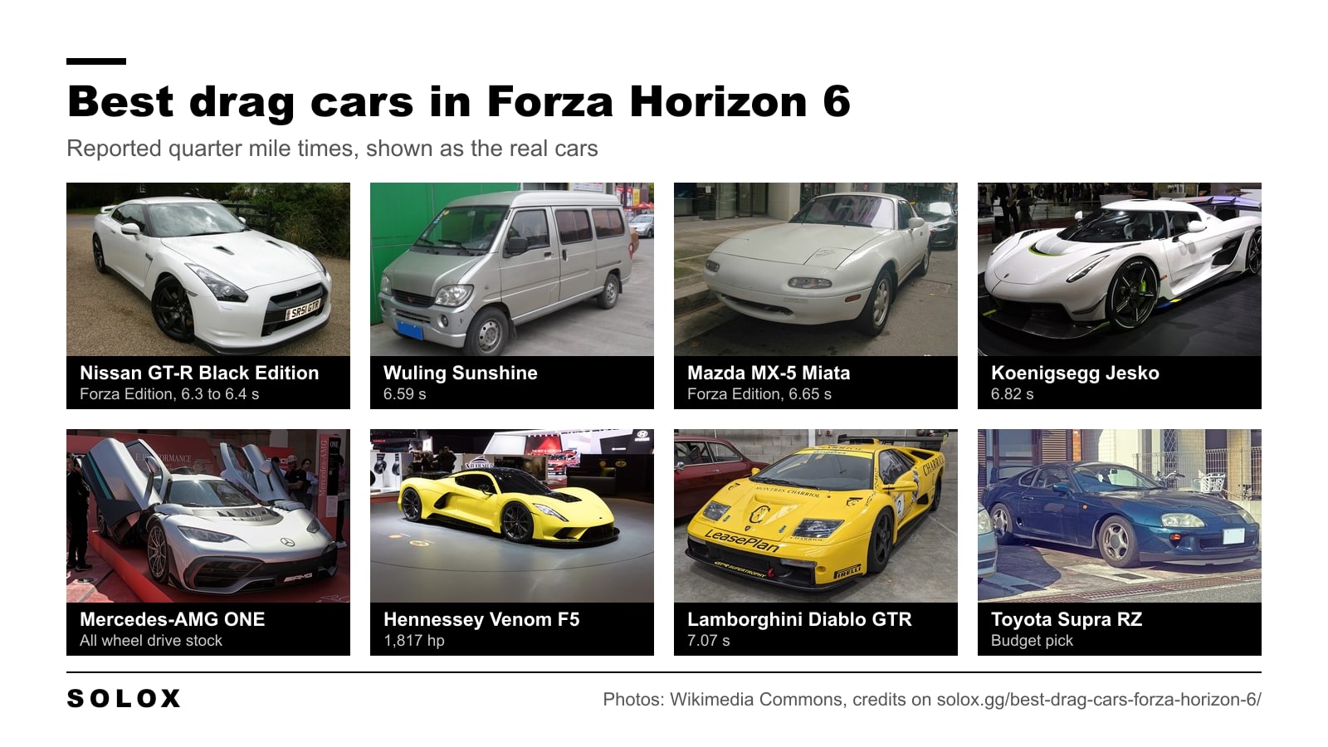The width and height of the screenshot is (1328, 747).
Task: Click the Koenigsegg Jesko photo
Action: (x=1120, y=269)
